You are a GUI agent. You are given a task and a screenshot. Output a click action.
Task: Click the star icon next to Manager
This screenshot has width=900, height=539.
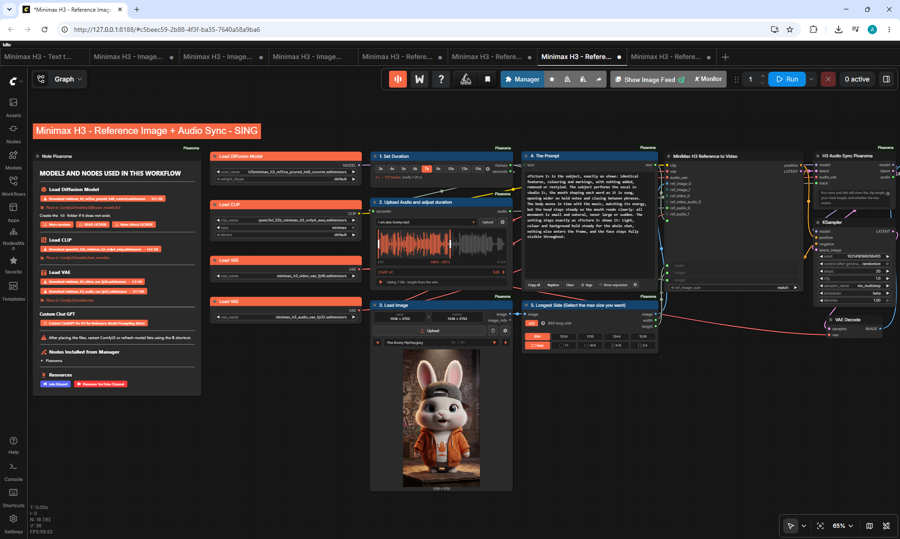pos(552,79)
